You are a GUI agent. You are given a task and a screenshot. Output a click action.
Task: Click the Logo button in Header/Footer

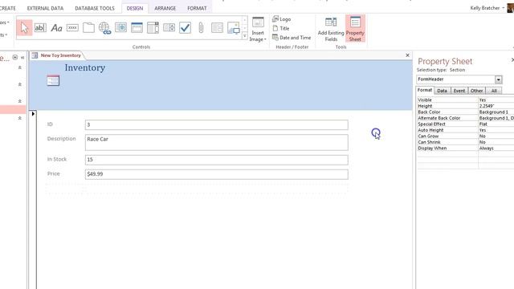point(282,19)
